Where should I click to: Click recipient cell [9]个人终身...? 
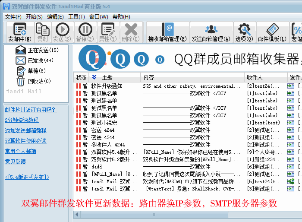(264, 152)
